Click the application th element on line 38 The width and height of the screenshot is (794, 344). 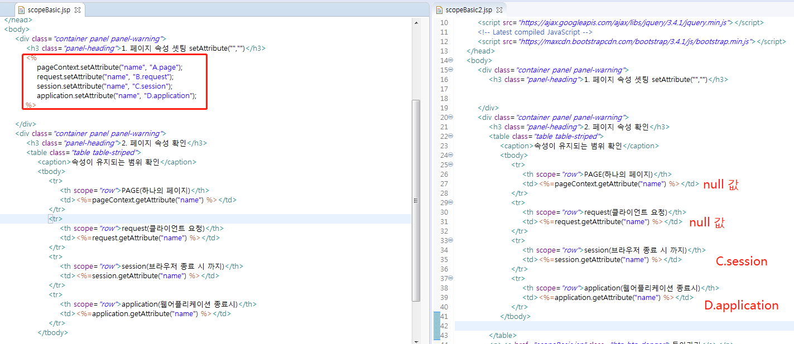point(620,288)
